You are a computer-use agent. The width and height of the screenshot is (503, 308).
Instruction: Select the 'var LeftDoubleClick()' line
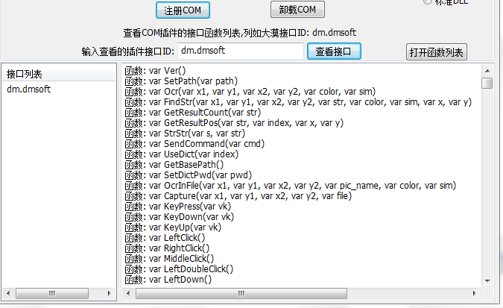179,268
